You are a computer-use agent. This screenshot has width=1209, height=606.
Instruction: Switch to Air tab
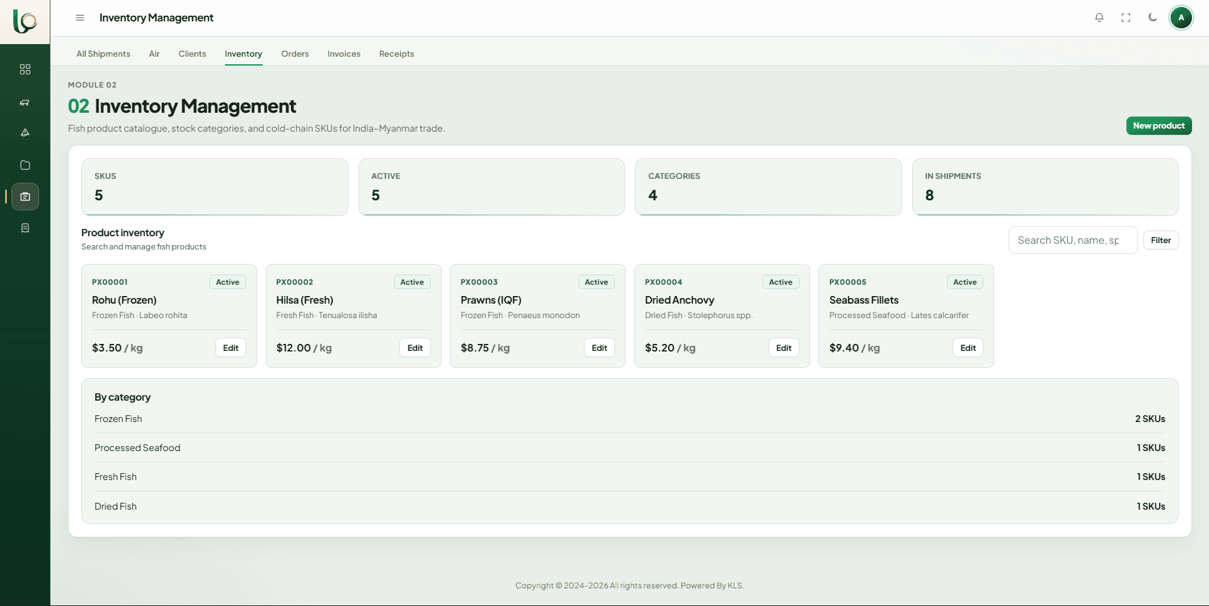pos(154,54)
